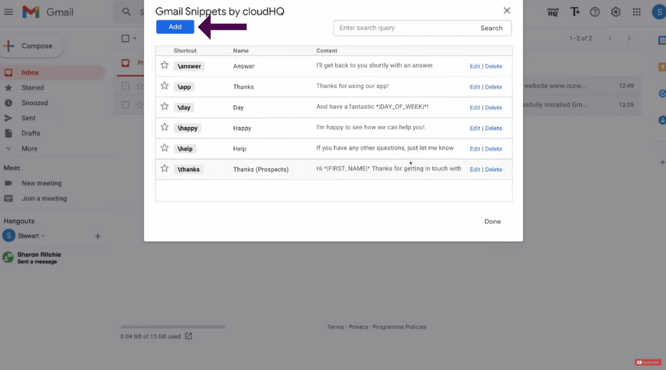This screenshot has width=666, height=370.
Task: Click the search magnifier icon in Gmail
Action: [126, 12]
